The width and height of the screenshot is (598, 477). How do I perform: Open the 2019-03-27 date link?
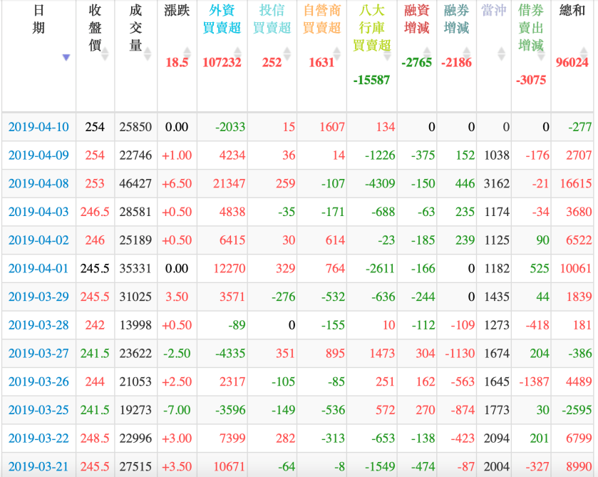(x=37, y=354)
